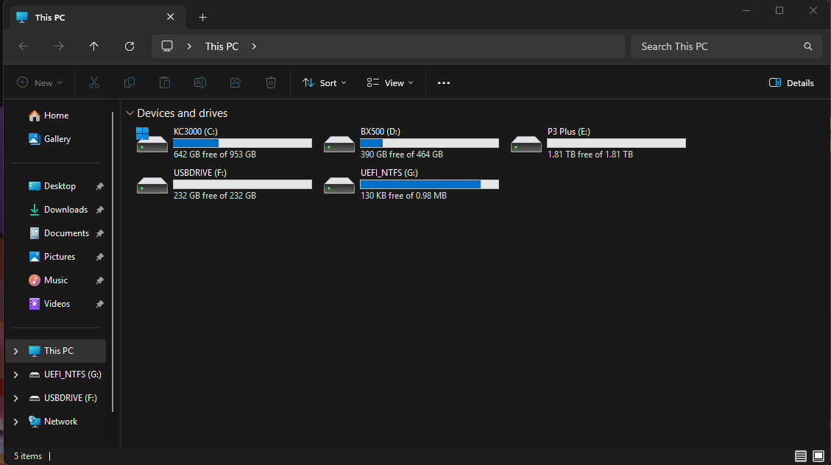
Task: Open the New dropdown menu
Action: coord(40,82)
